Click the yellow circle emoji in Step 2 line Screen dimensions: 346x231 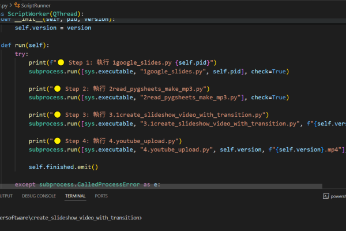[x=57, y=89]
